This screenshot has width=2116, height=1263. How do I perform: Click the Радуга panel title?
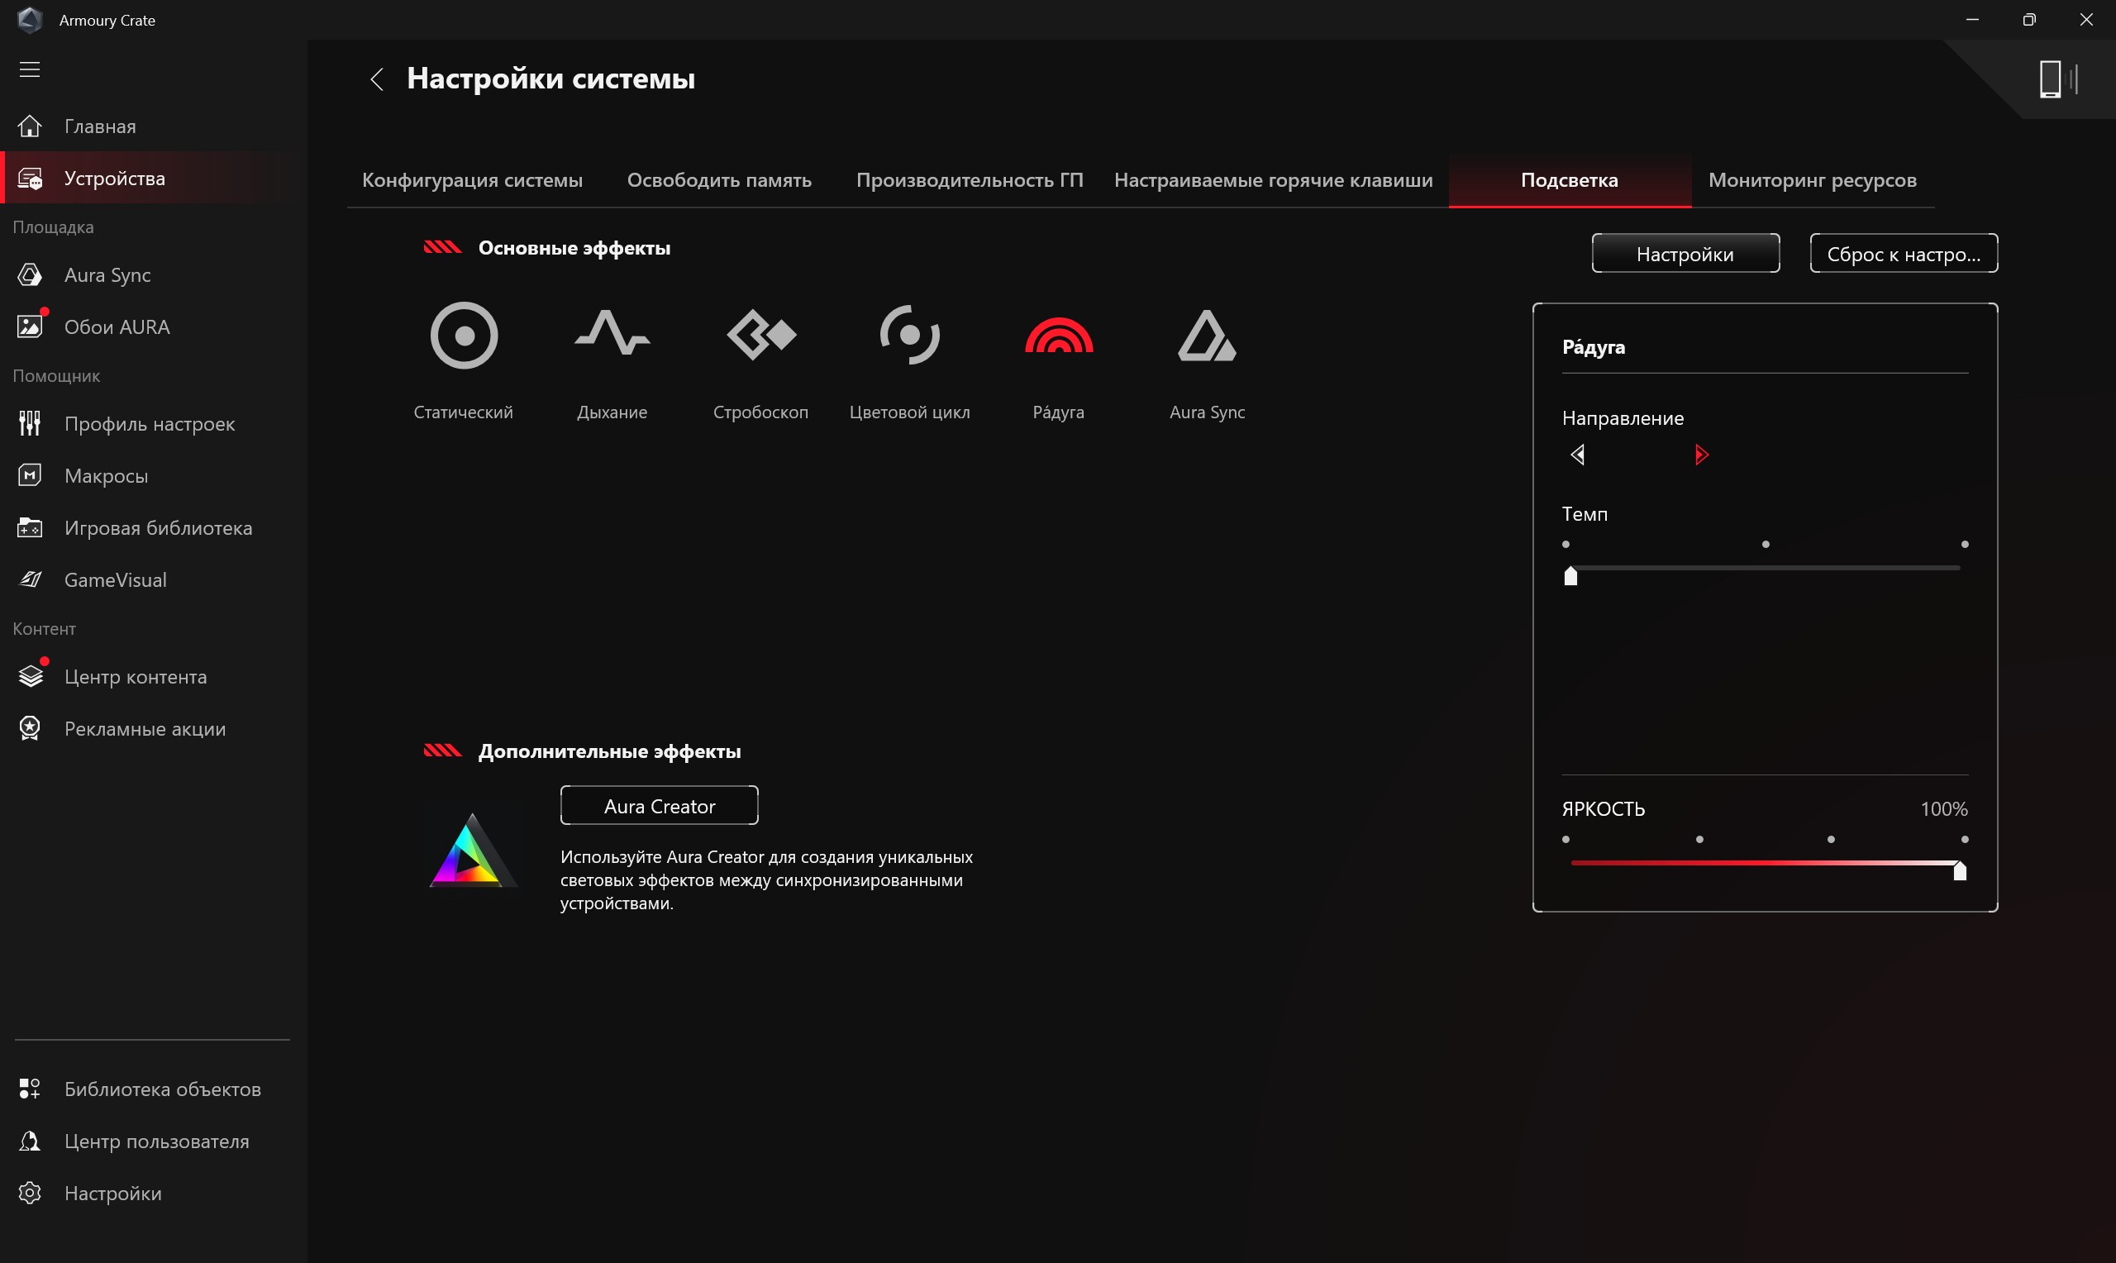coord(1594,347)
